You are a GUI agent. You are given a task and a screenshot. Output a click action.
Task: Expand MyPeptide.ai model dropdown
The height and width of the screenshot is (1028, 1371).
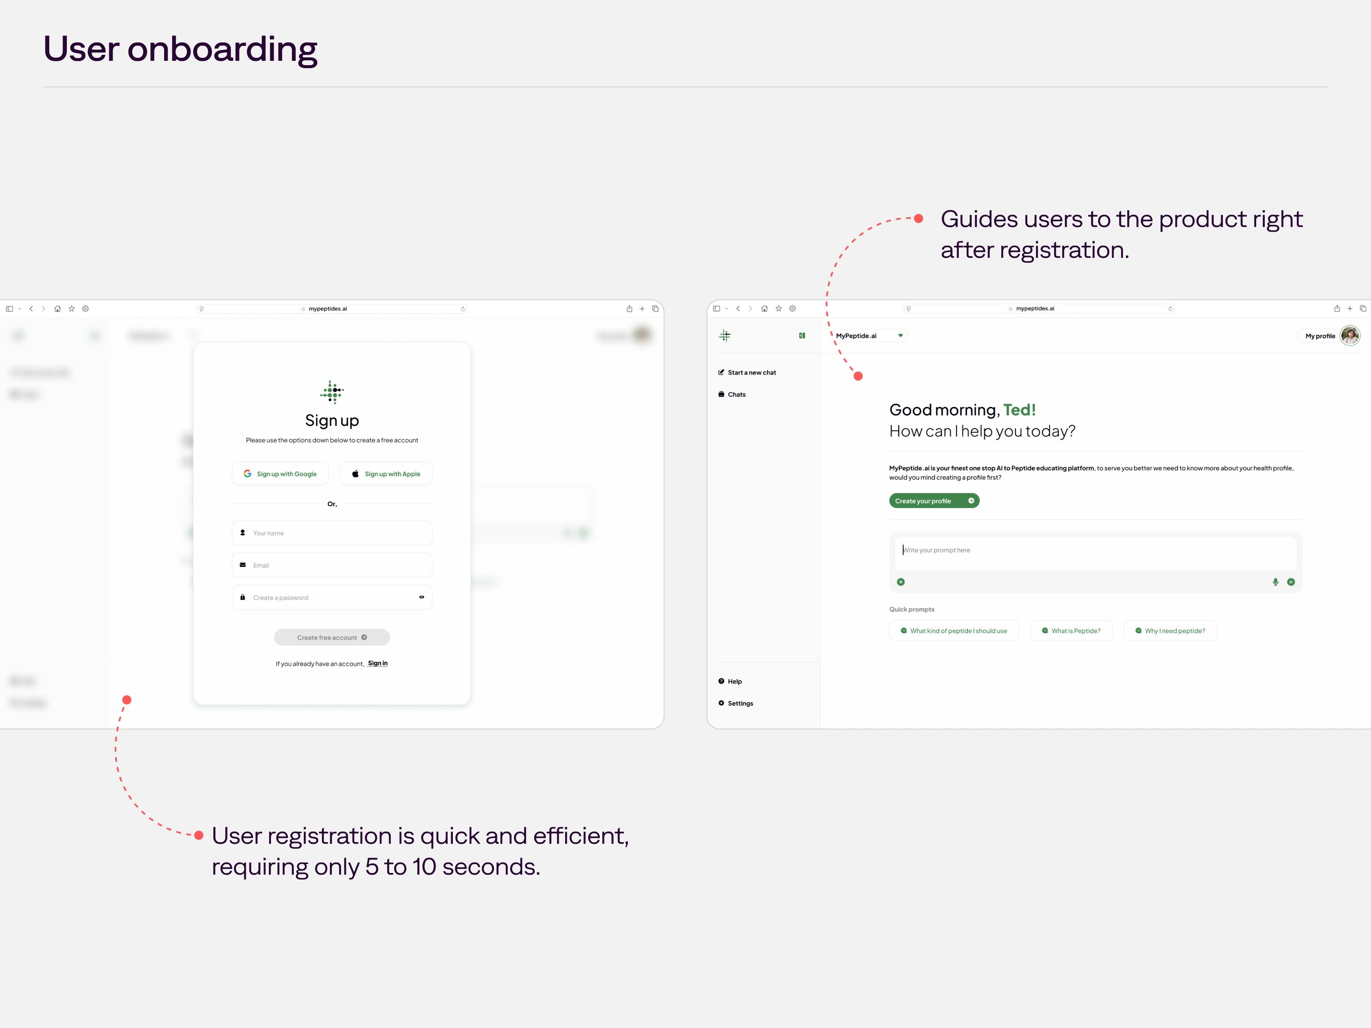901,336
